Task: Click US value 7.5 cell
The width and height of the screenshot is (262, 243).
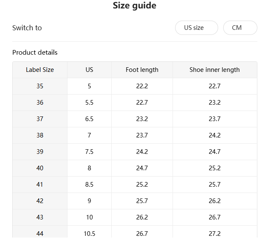Action: click(89, 152)
